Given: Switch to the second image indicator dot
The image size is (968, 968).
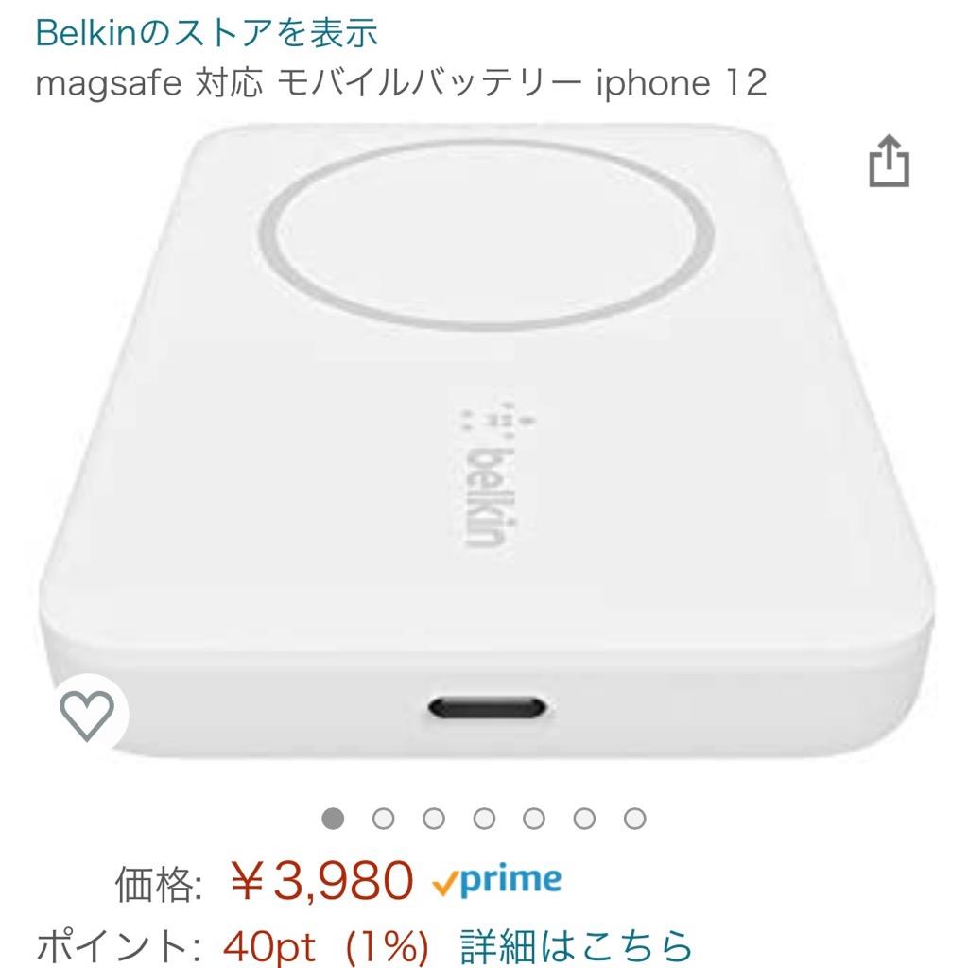Looking at the screenshot, I should (384, 819).
